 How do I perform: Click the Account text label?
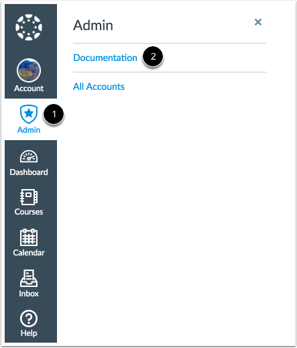click(29, 89)
